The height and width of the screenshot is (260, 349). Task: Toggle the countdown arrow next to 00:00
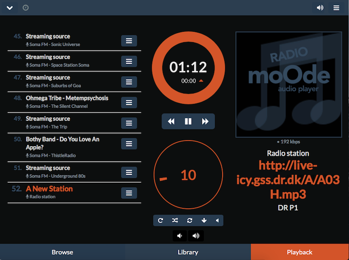(201, 81)
